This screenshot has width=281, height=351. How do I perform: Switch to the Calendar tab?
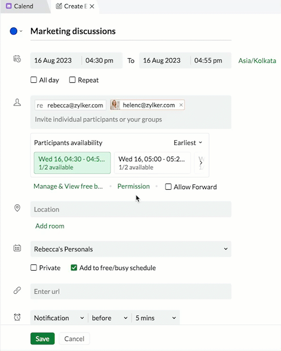click(20, 6)
